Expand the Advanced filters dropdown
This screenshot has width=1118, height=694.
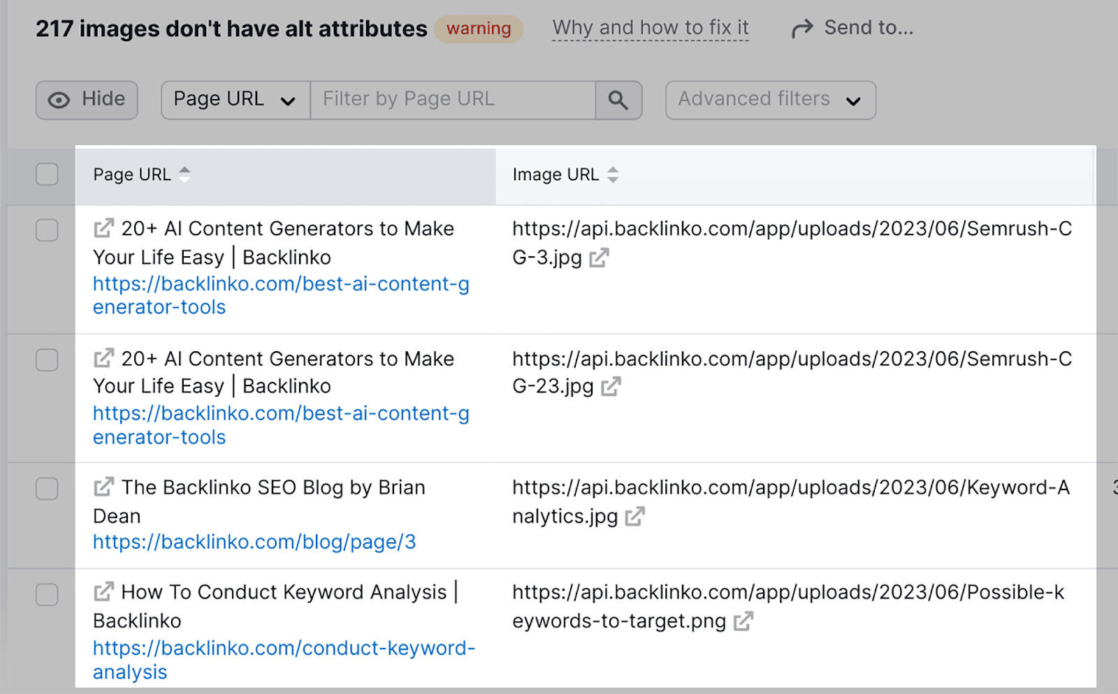pyautogui.click(x=769, y=99)
